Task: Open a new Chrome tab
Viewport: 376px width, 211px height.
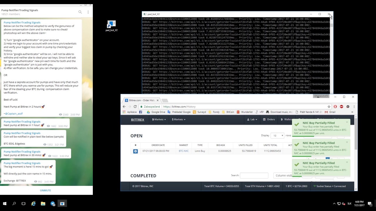Action: tap(164, 101)
